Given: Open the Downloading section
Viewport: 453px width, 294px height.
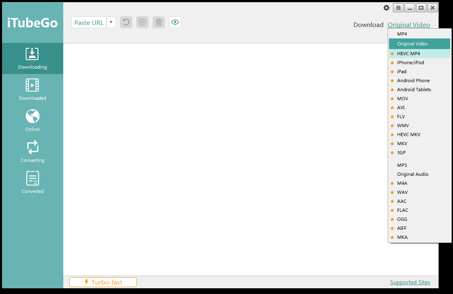Looking at the screenshot, I should click(32, 58).
